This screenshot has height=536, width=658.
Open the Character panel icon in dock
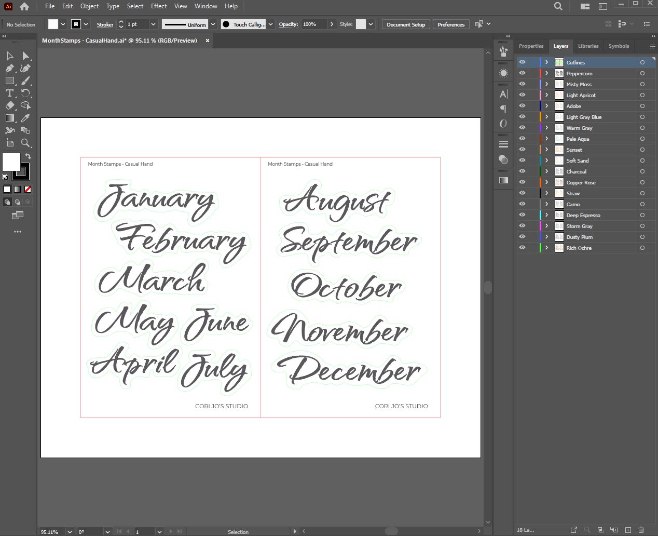(503, 94)
